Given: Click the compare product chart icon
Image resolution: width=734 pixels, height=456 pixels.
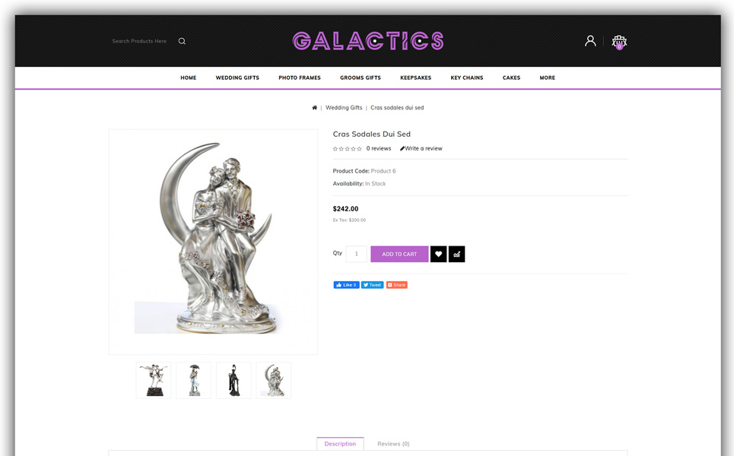Looking at the screenshot, I should point(457,254).
